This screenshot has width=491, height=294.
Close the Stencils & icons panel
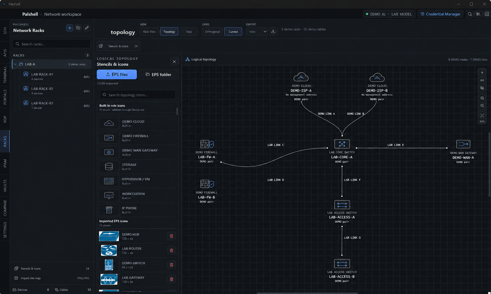[x=174, y=62]
